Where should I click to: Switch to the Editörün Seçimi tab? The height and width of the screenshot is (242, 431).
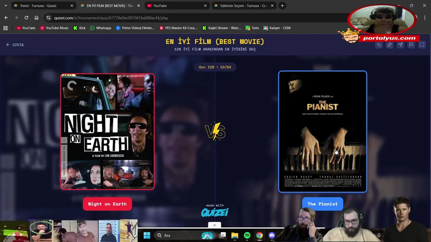point(243,6)
